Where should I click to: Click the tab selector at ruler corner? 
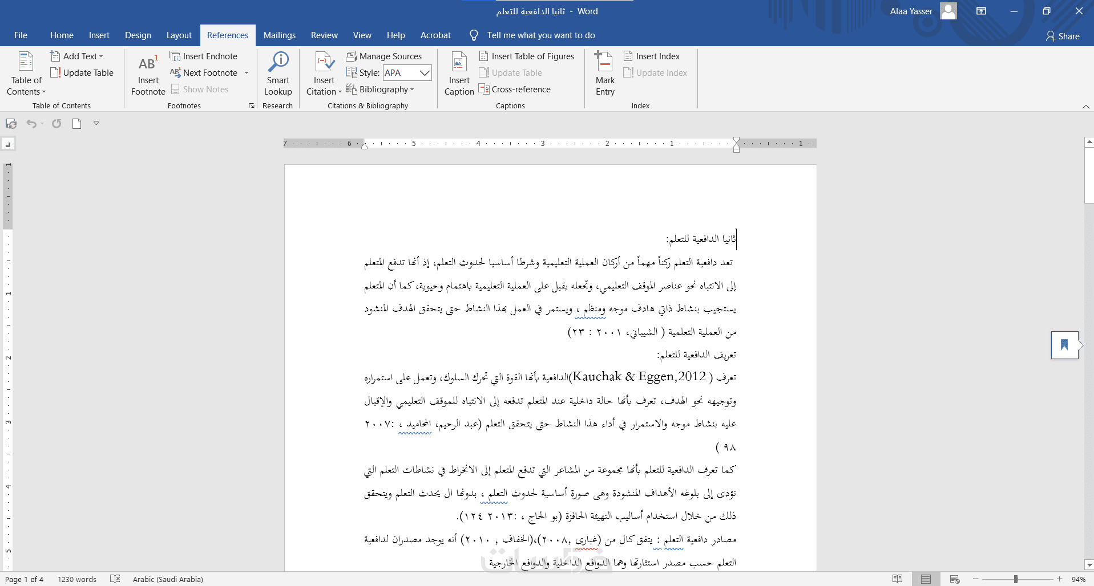click(x=8, y=144)
